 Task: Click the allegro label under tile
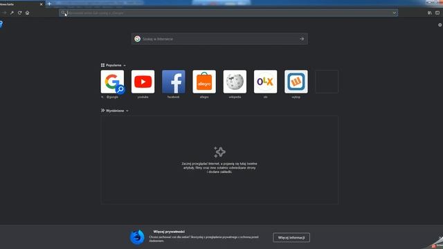pyautogui.click(x=204, y=97)
